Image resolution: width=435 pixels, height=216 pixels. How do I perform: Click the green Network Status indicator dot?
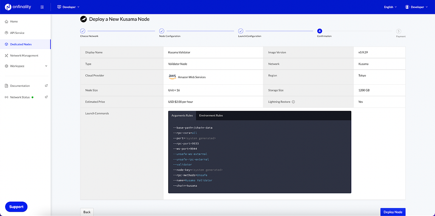[x=32, y=97]
